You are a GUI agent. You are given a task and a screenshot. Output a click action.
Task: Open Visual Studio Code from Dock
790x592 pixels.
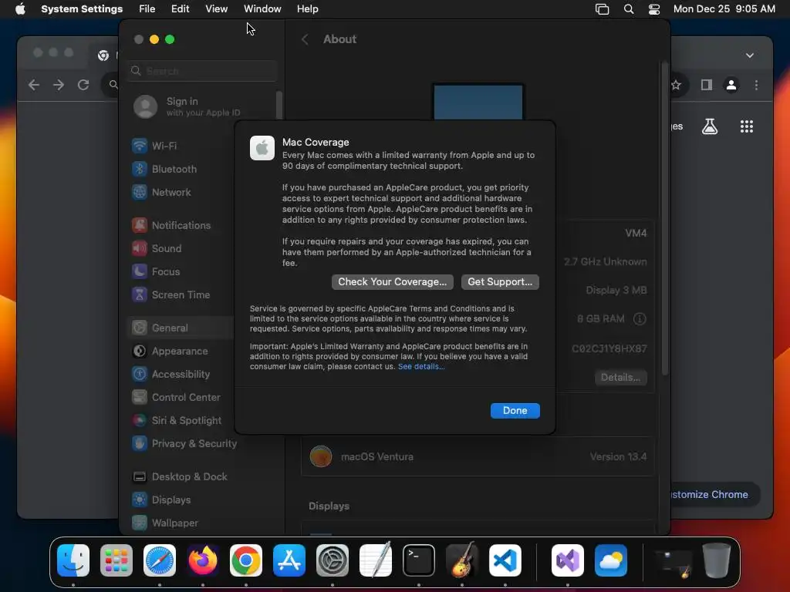(505, 560)
